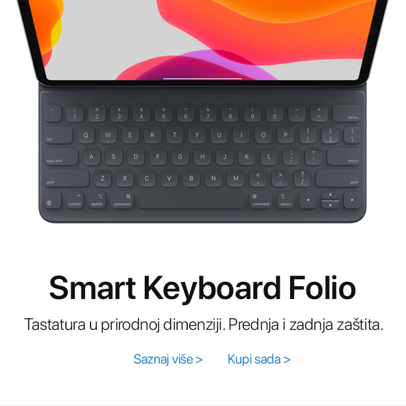Click the iPad home indicator bar
Image resolution: width=406 pixels, height=406 pixels.
click(x=202, y=78)
